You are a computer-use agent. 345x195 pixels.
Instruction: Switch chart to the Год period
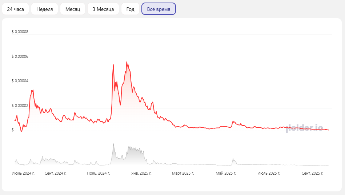131,9
